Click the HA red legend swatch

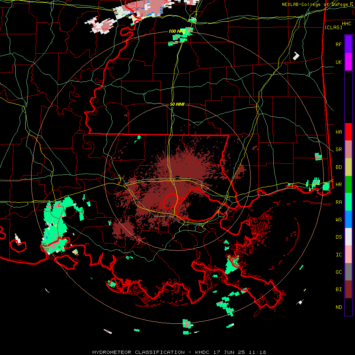coord(348,132)
